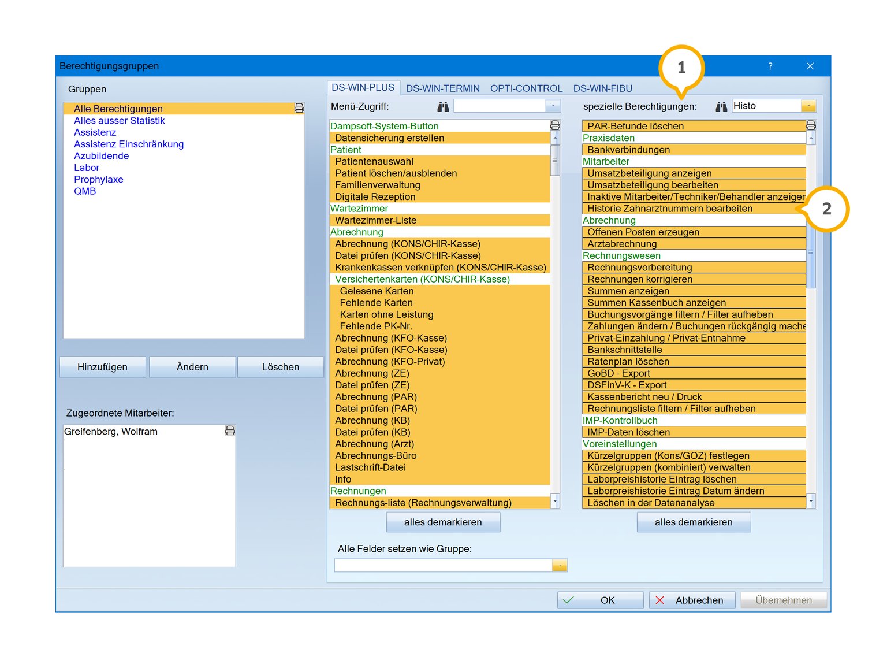Click Menü-Zugriff list scrollbar up arrow
This screenshot has height=668, width=887.
click(555, 138)
